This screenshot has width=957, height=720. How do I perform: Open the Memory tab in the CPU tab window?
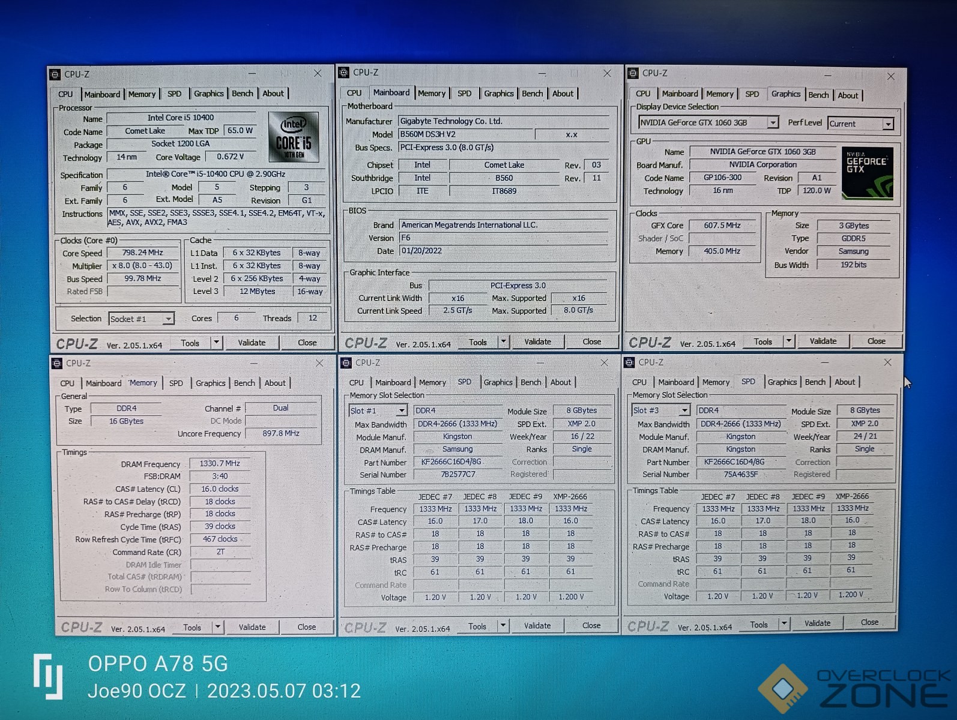pyautogui.click(x=142, y=94)
